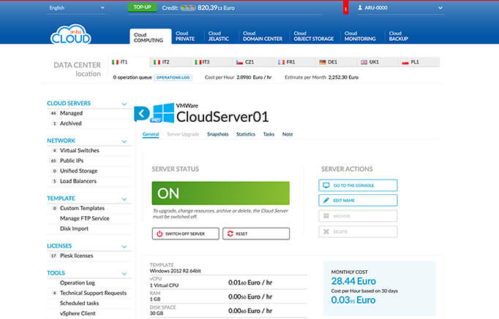Image resolution: width=499 pixels, height=319 pixels.
Task: Open Cloud Monitoring tab
Action: 360,36
